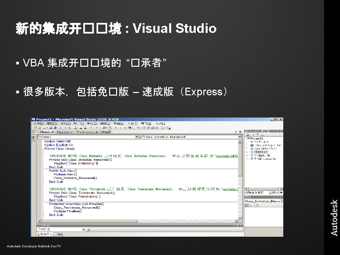Click the Save icon in the toolbar

(50, 128)
